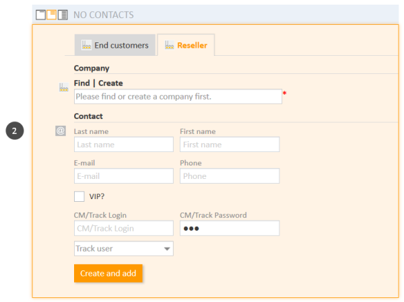Focus the find or create company field
The height and width of the screenshot is (302, 404).
click(x=178, y=97)
